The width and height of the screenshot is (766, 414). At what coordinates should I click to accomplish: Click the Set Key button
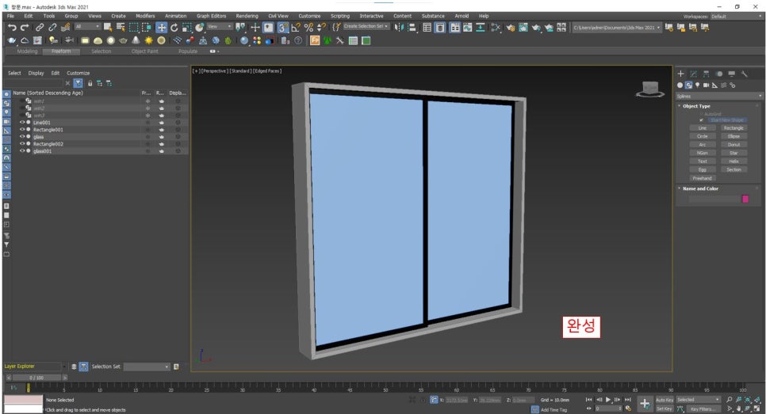pyautogui.click(x=665, y=409)
